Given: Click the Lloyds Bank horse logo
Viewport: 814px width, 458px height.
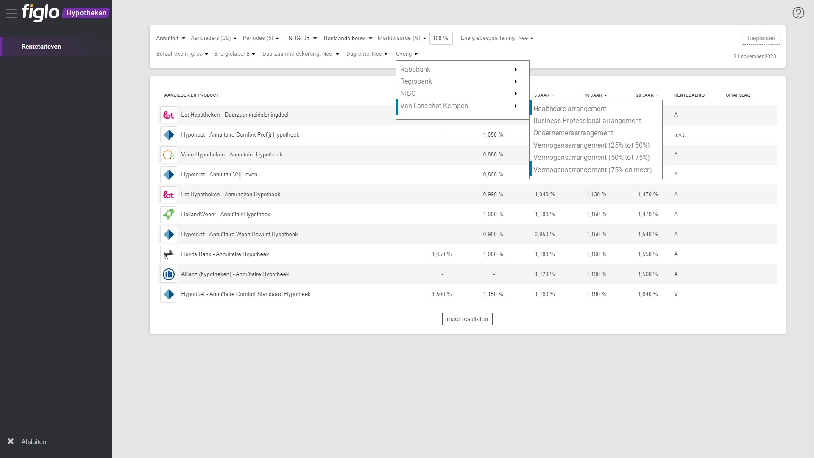Looking at the screenshot, I should tap(169, 254).
